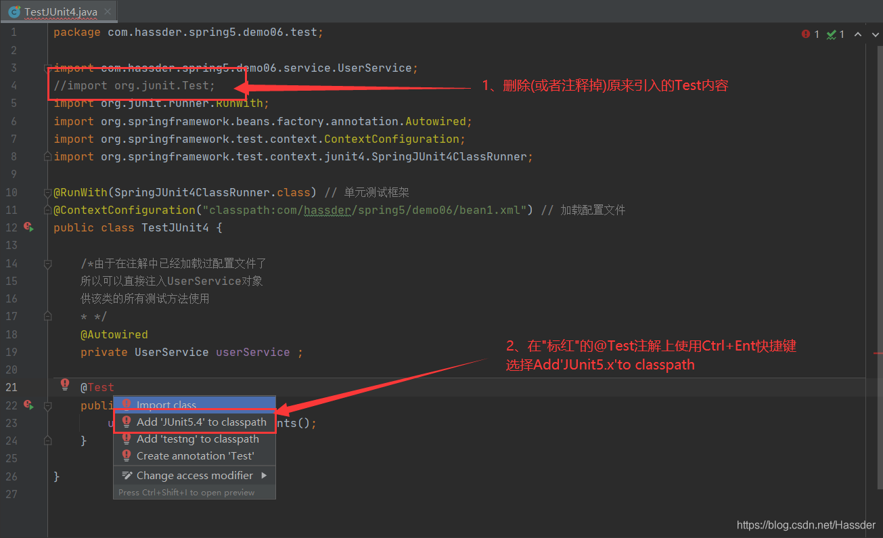Viewport: 883px width, 538px height.
Task: Click the 'Press Ctrl+Shift+I to open preview' hint
Action: 187,493
